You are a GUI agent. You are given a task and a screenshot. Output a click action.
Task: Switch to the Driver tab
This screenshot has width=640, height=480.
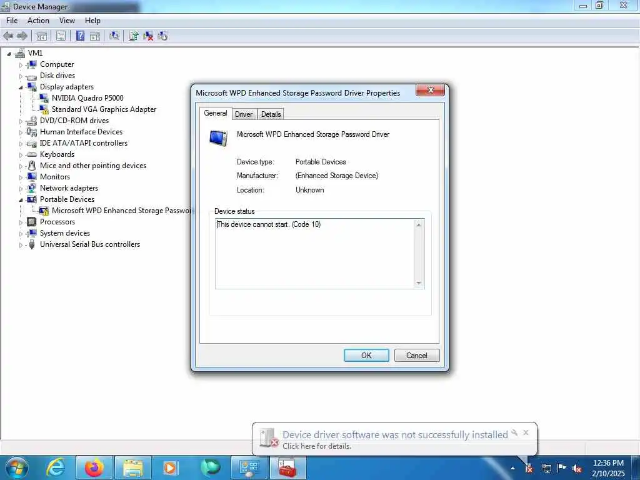coord(244,114)
